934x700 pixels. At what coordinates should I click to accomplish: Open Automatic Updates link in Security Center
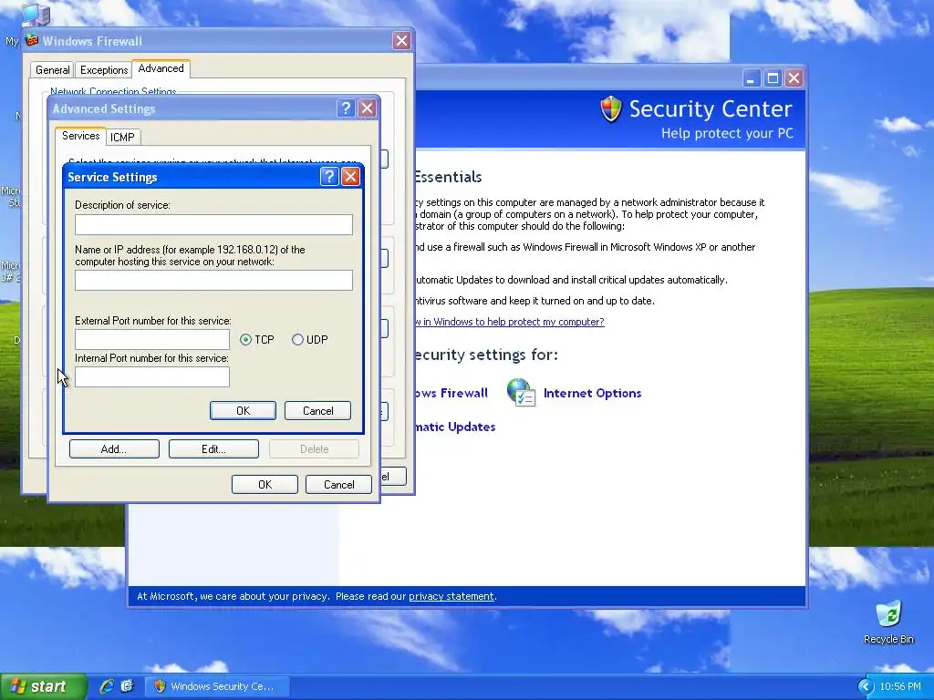point(456,427)
